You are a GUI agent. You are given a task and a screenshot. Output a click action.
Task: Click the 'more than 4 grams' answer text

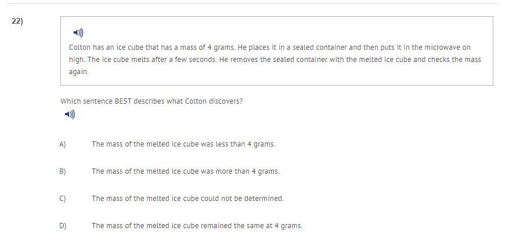185,171
